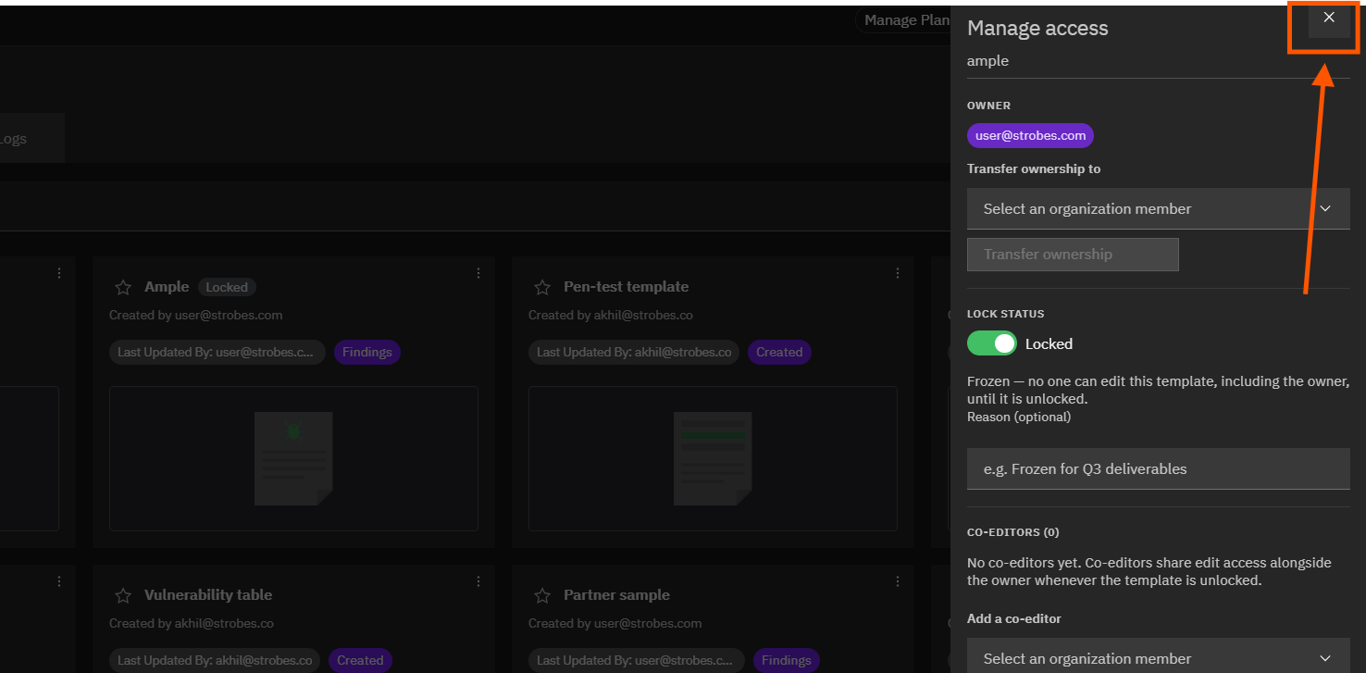The width and height of the screenshot is (1366, 673).
Task: Select the Created tag on Pen-test template
Action: click(779, 352)
